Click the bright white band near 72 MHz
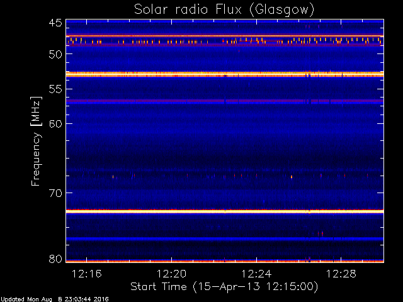This screenshot has height=302, width=403. (225, 211)
